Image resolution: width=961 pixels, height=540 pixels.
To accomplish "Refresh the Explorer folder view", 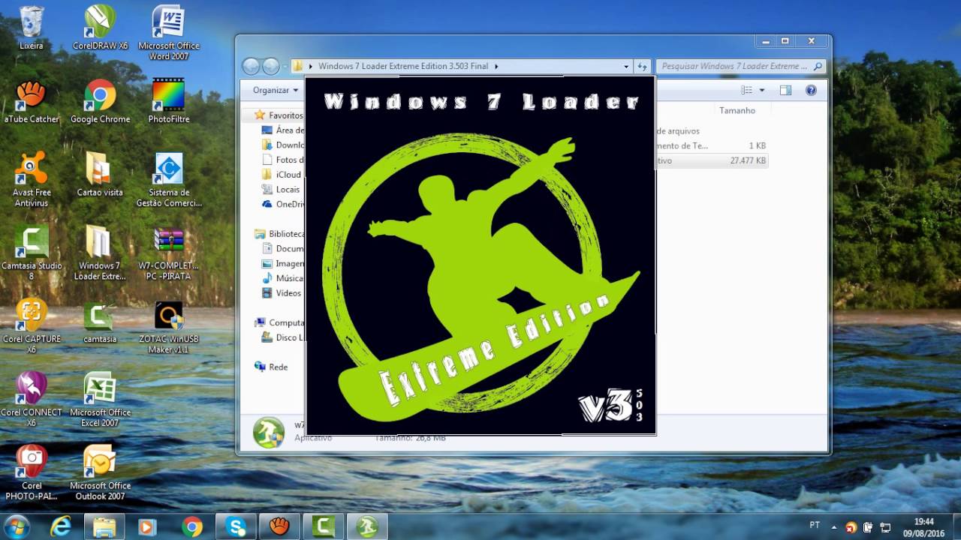I will coord(642,66).
